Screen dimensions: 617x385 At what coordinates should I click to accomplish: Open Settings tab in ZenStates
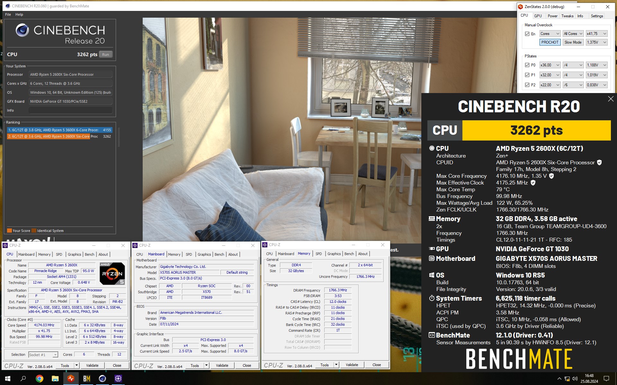pos(597,16)
